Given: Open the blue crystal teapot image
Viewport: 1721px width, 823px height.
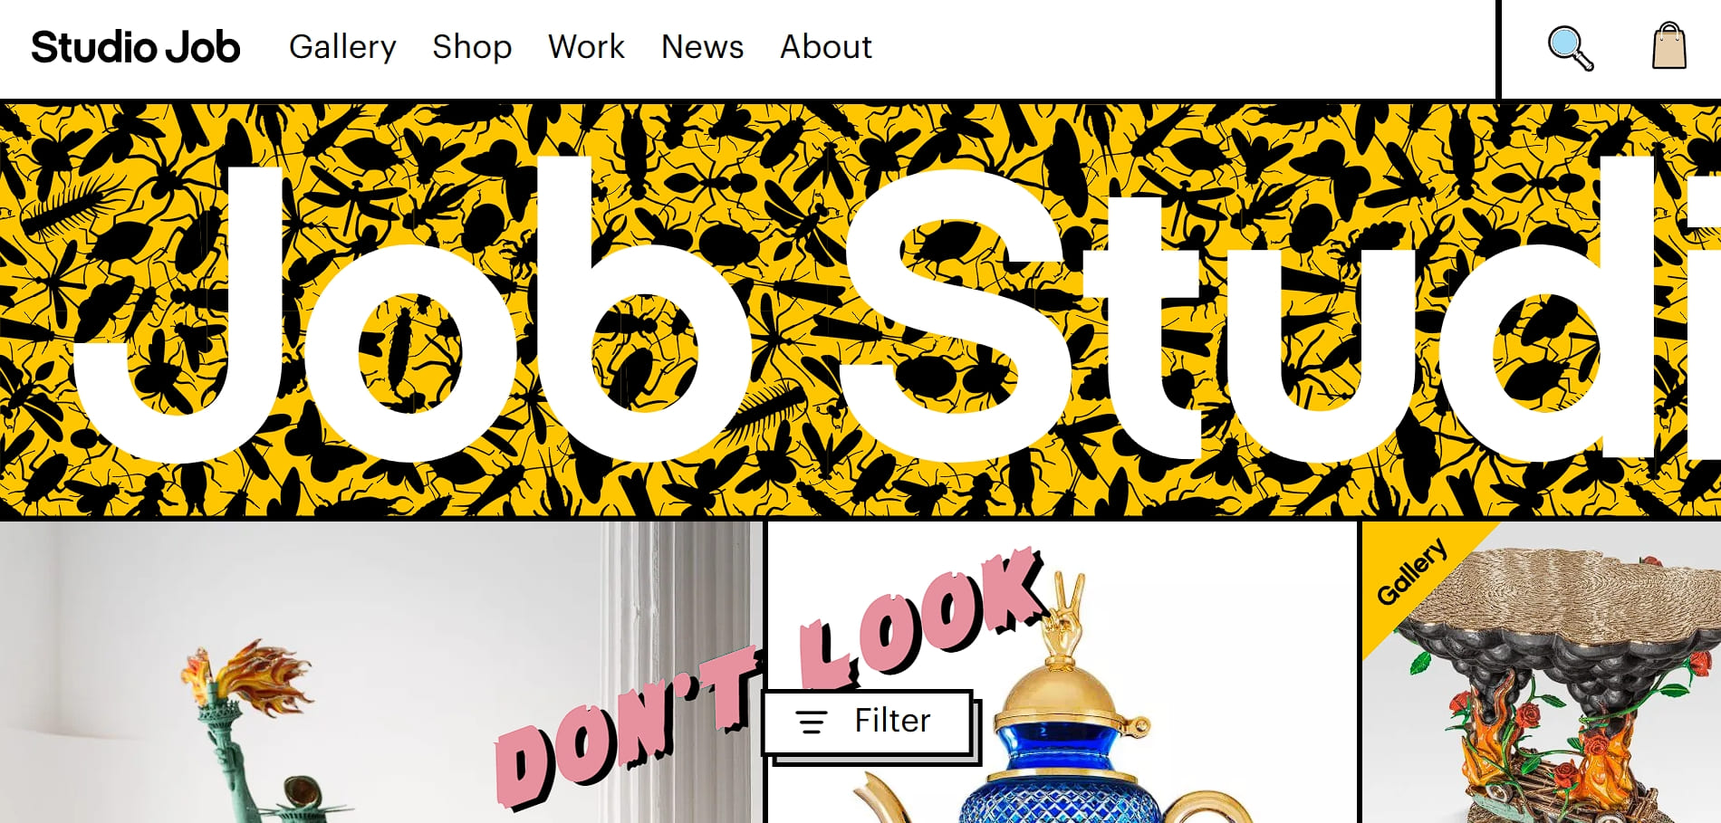Looking at the screenshot, I should point(1062,672).
